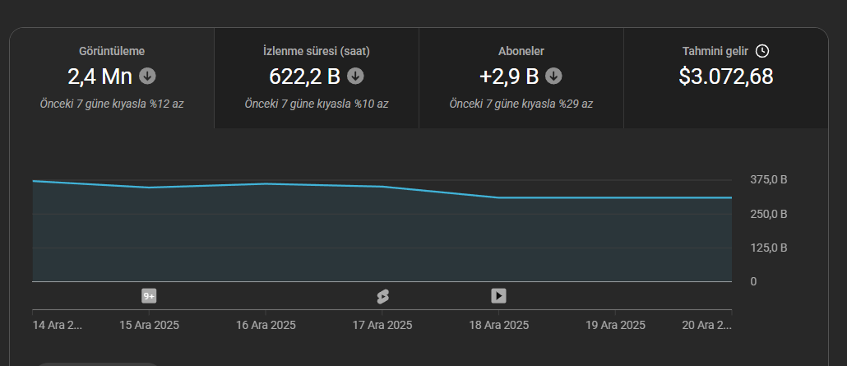847x366 pixels.
Task: Open the Görüntüleme metric tab
Action: [x=112, y=78]
